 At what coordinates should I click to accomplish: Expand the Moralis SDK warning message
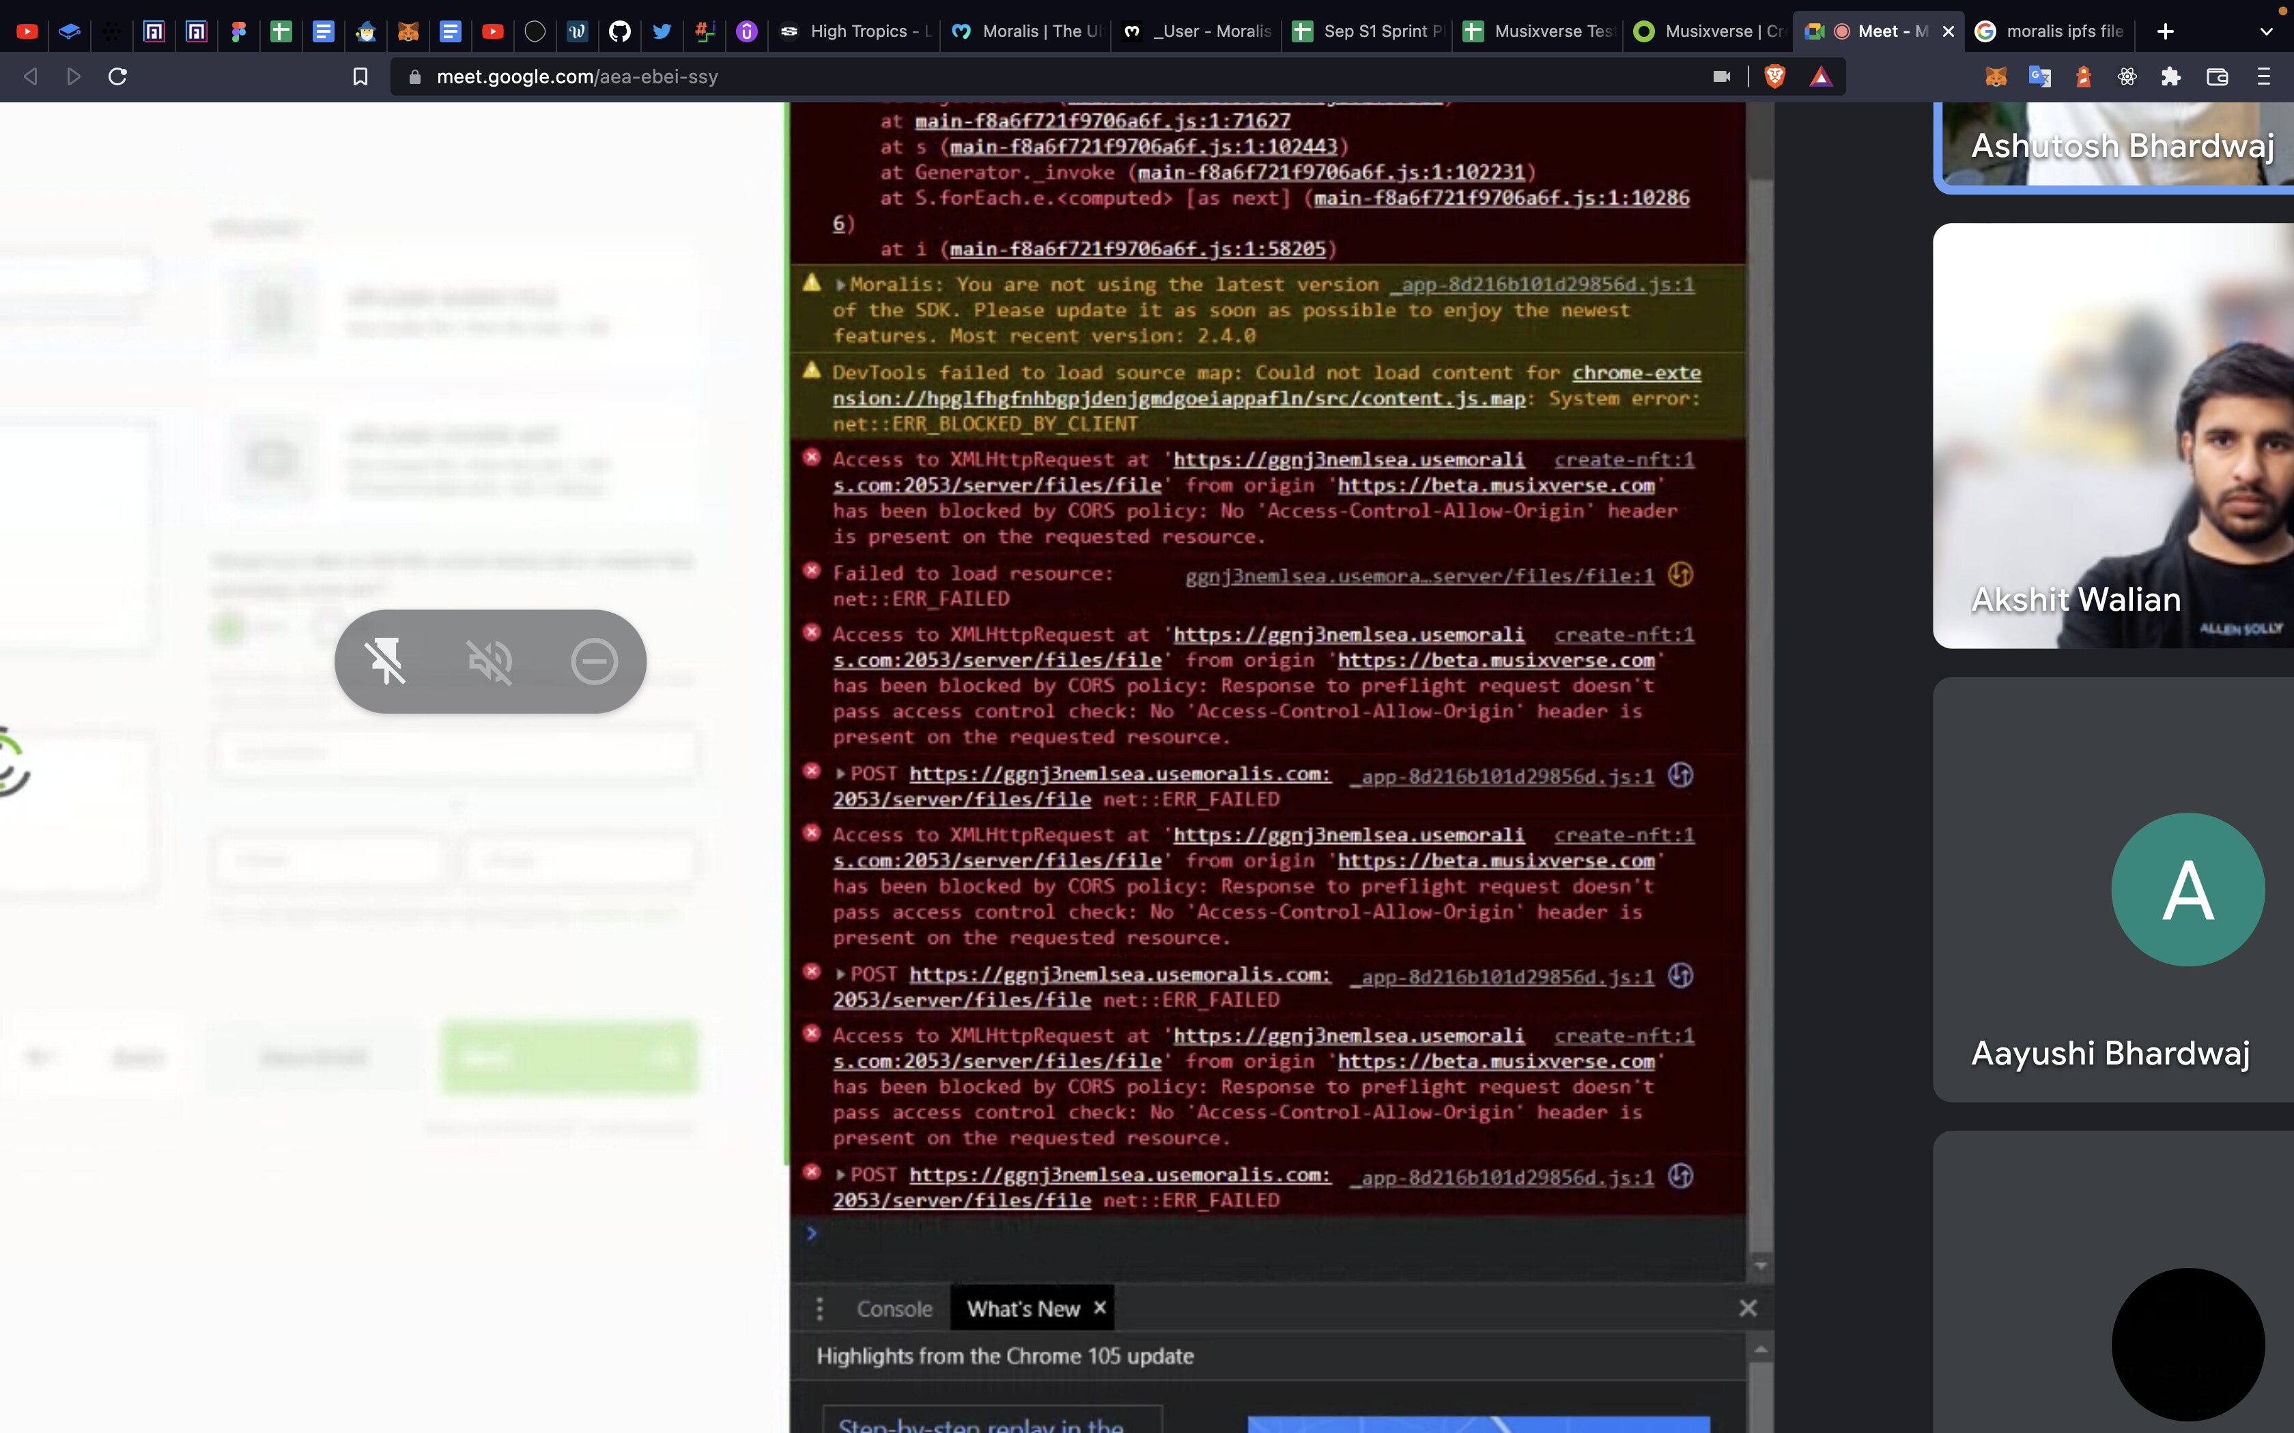coord(841,285)
